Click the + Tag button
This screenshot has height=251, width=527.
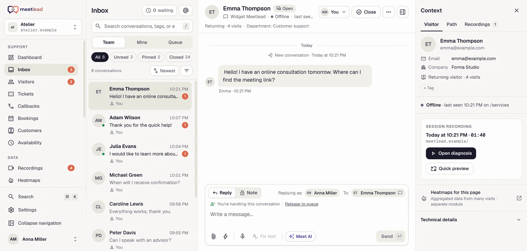click(429, 88)
